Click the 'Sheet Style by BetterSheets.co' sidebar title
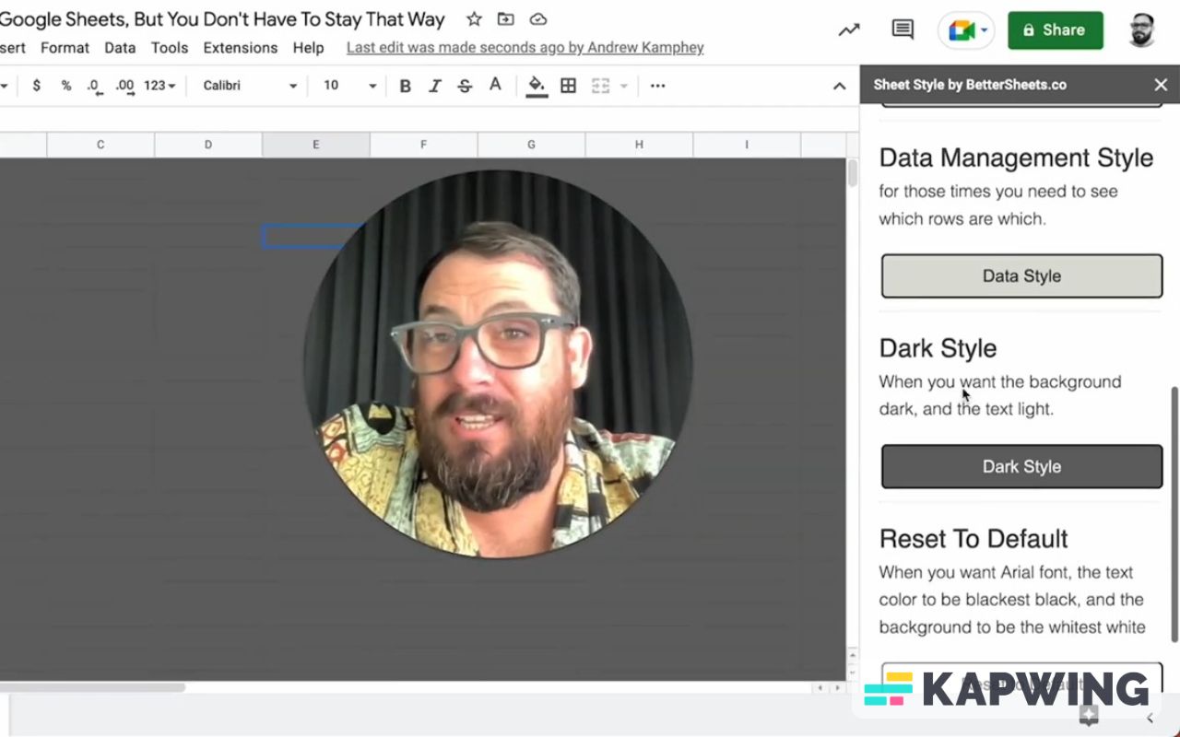 (x=970, y=85)
